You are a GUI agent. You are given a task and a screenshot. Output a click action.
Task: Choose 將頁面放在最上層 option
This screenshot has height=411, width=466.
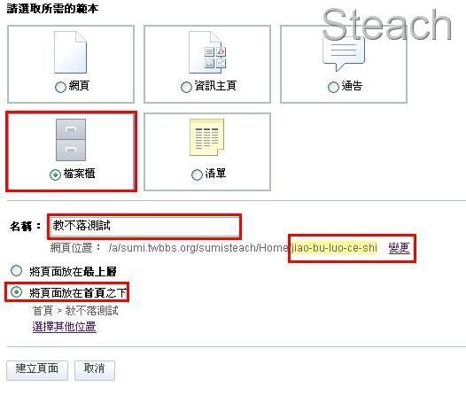pos(16,270)
